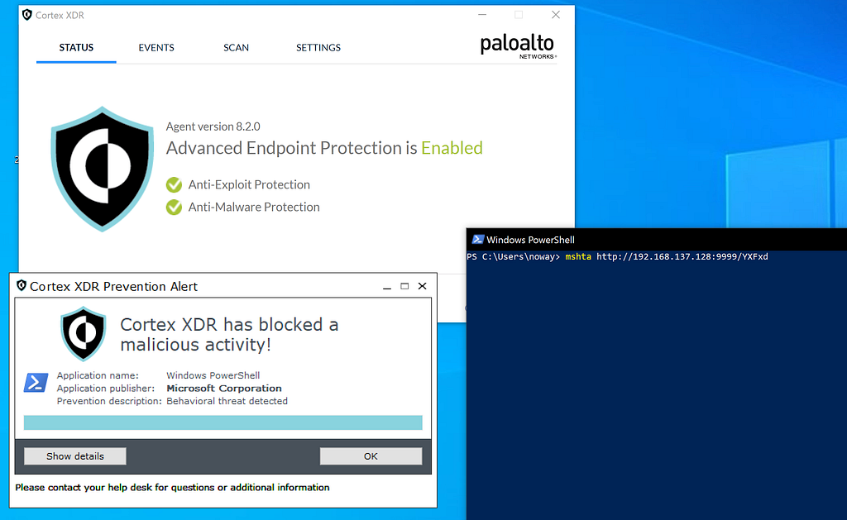Click the 'Anti-Exploit Protection' label
The height and width of the screenshot is (520, 847).
(x=249, y=184)
